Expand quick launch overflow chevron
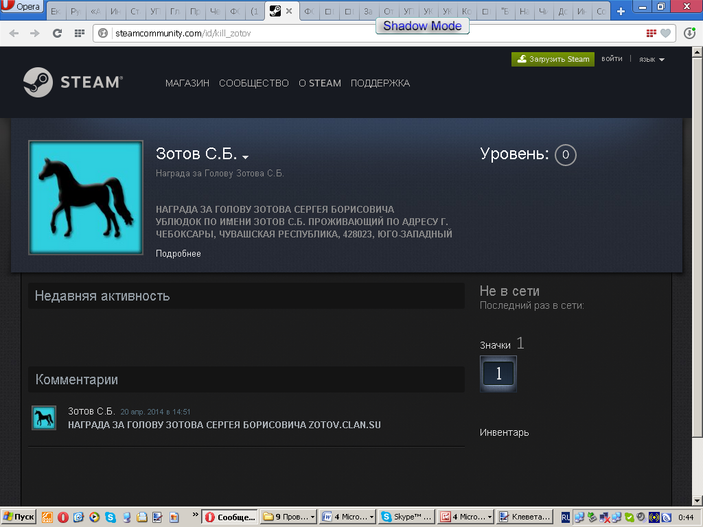Screen dimensions: 703x527 point(195,515)
